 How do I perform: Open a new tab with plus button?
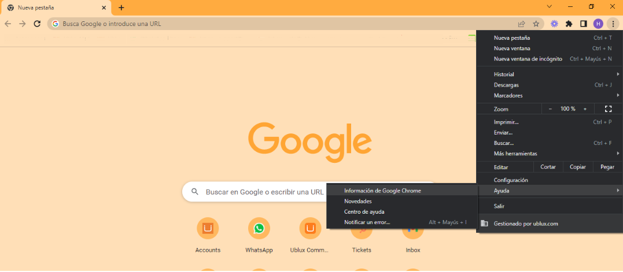[x=121, y=8]
